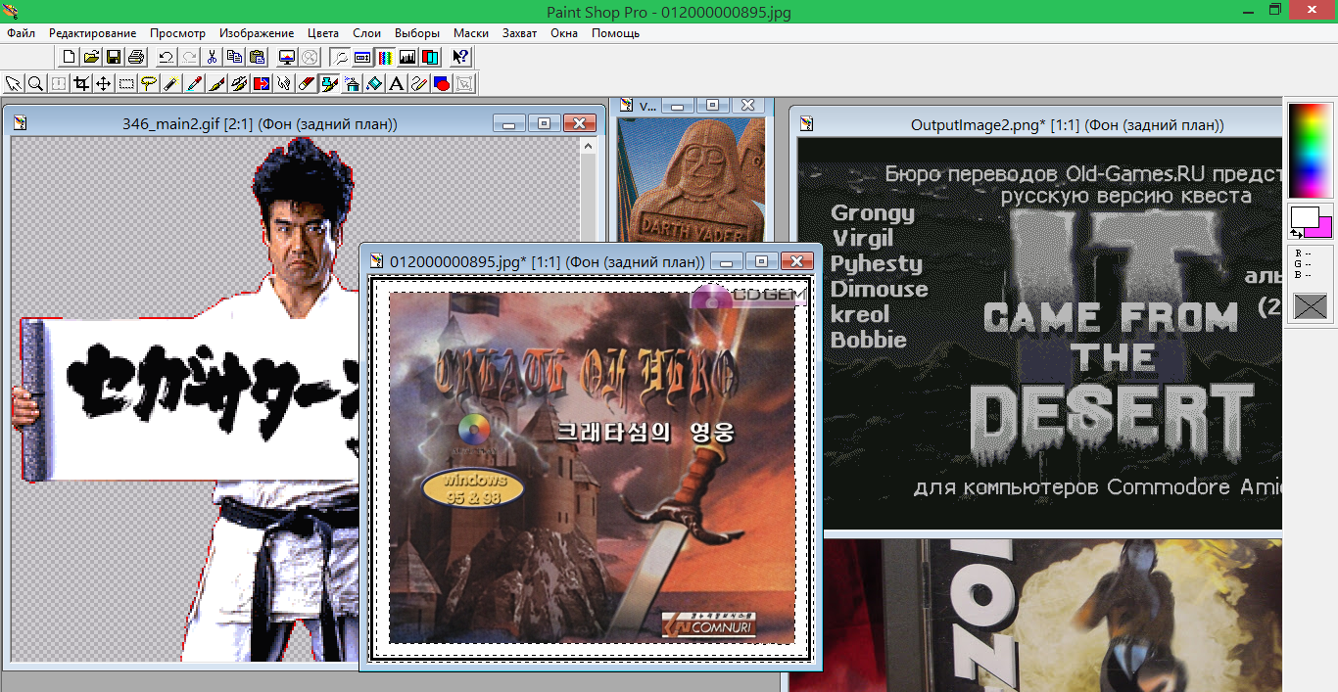Image resolution: width=1338 pixels, height=692 pixels.
Task: Open the Слои menu
Action: pos(366,32)
